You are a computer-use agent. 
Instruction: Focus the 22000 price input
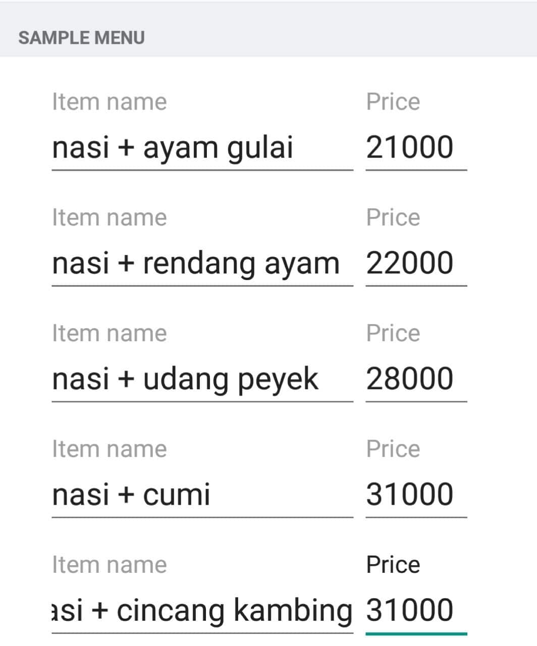pyautogui.click(x=415, y=263)
